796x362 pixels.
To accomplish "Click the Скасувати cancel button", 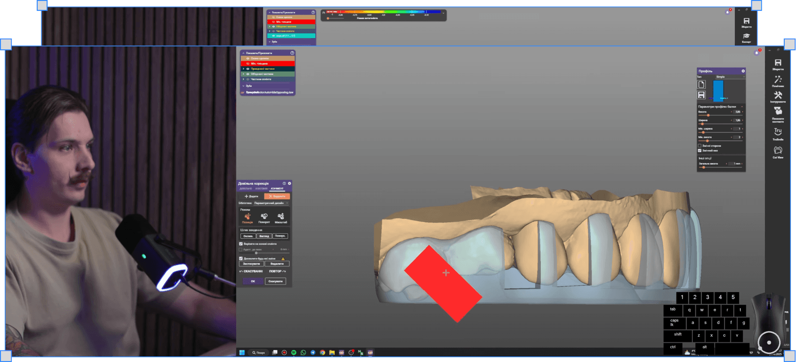I will click(x=275, y=281).
